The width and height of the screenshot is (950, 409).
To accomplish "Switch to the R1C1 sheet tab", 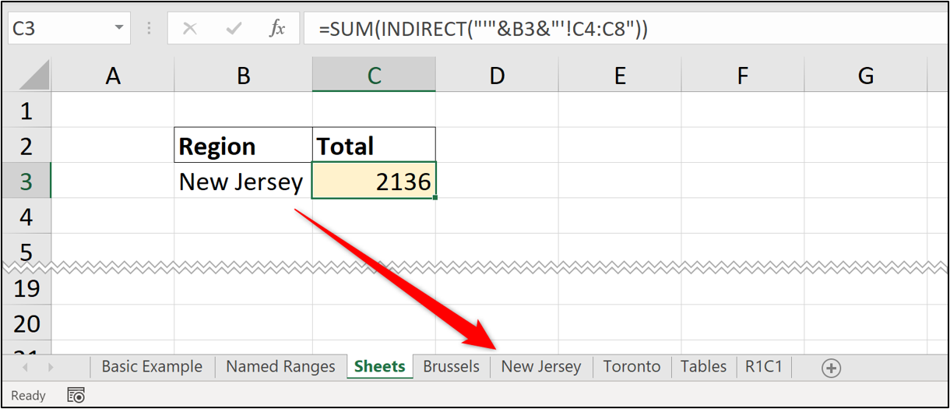I will [763, 366].
